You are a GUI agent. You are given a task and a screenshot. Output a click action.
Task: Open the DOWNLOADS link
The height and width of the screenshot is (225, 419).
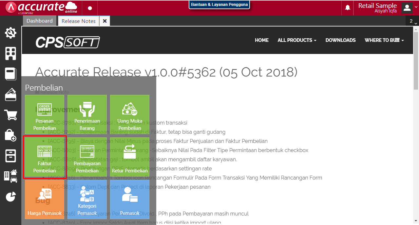[340, 40]
